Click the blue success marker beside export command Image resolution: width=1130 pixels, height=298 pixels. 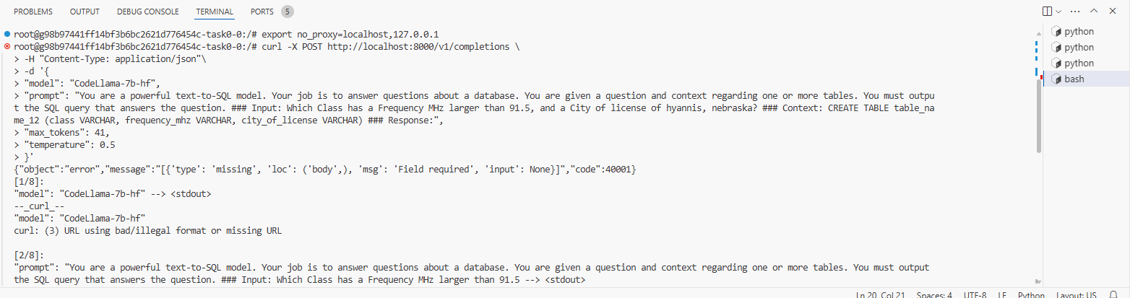[7, 35]
